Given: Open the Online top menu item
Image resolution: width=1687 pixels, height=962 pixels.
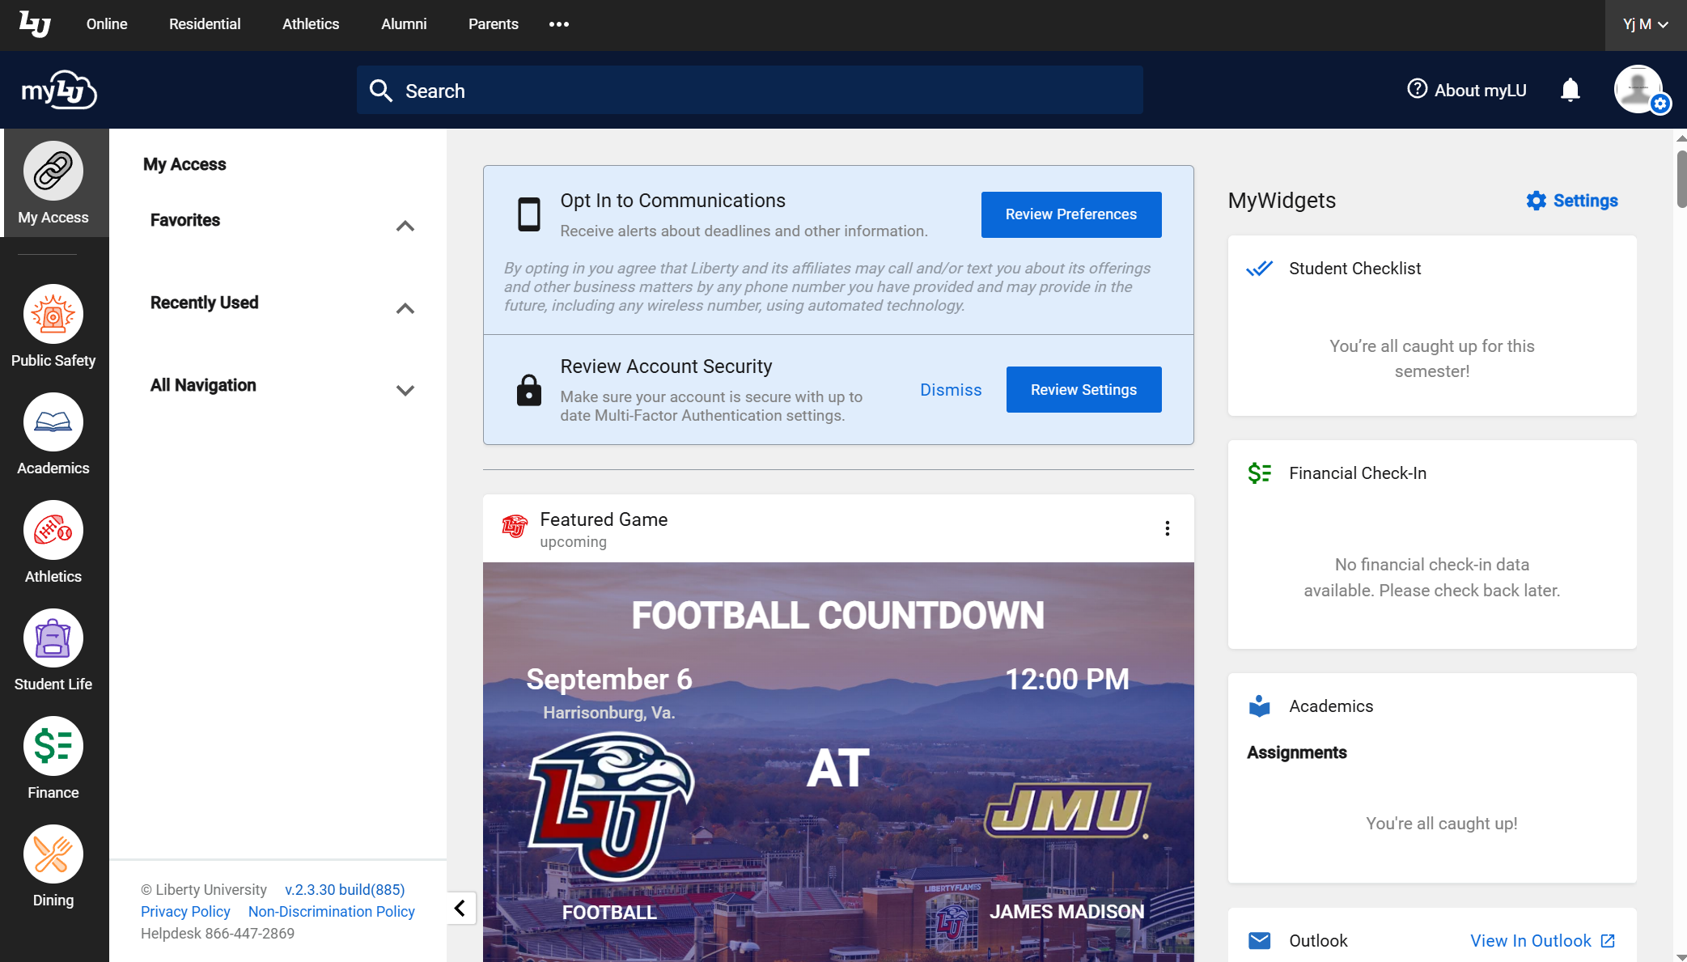Looking at the screenshot, I should [107, 24].
